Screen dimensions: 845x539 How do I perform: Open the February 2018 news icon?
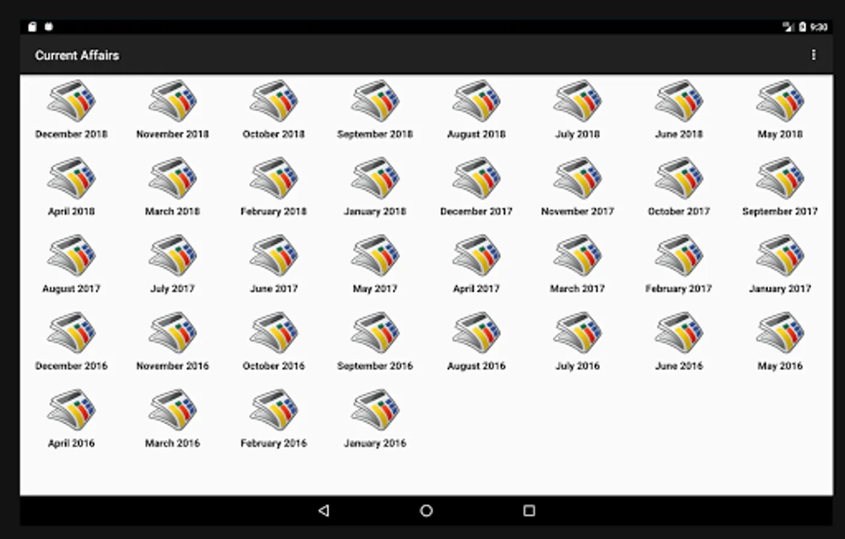tap(274, 178)
